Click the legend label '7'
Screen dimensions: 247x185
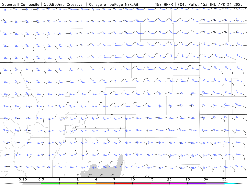pos(114,179)
